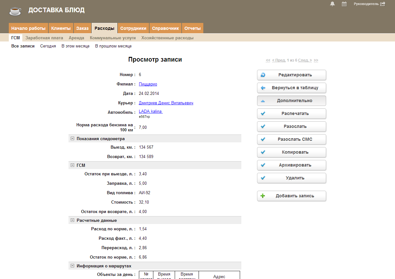
Task: Open the calendar icon in header
Action: [344, 4]
